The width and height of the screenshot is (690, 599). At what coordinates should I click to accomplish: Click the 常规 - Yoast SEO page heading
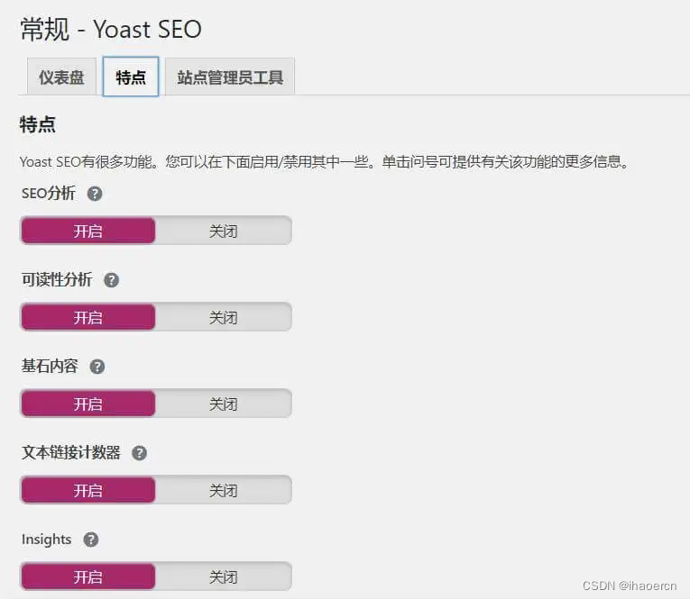pyautogui.click(x=111, y=30)
